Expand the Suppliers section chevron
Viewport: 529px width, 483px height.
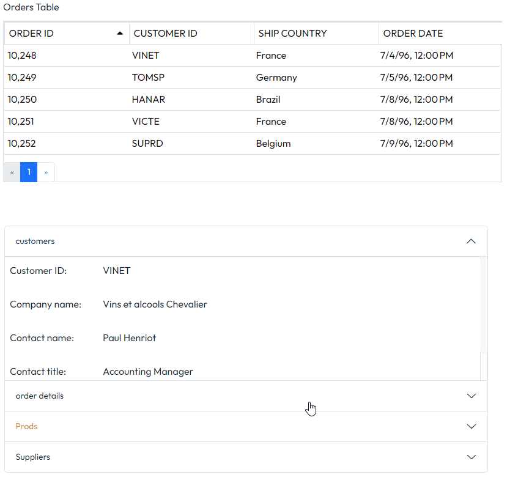click(x=472, y=457)
